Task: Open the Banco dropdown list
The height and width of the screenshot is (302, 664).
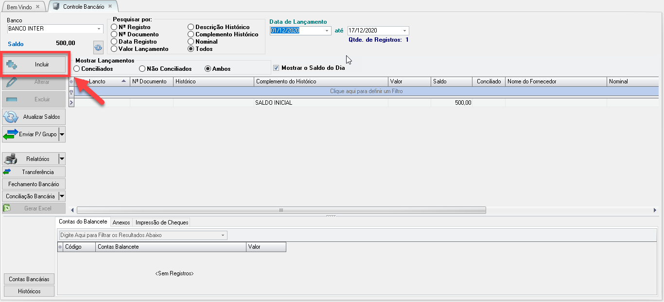Action: [99, 29]
